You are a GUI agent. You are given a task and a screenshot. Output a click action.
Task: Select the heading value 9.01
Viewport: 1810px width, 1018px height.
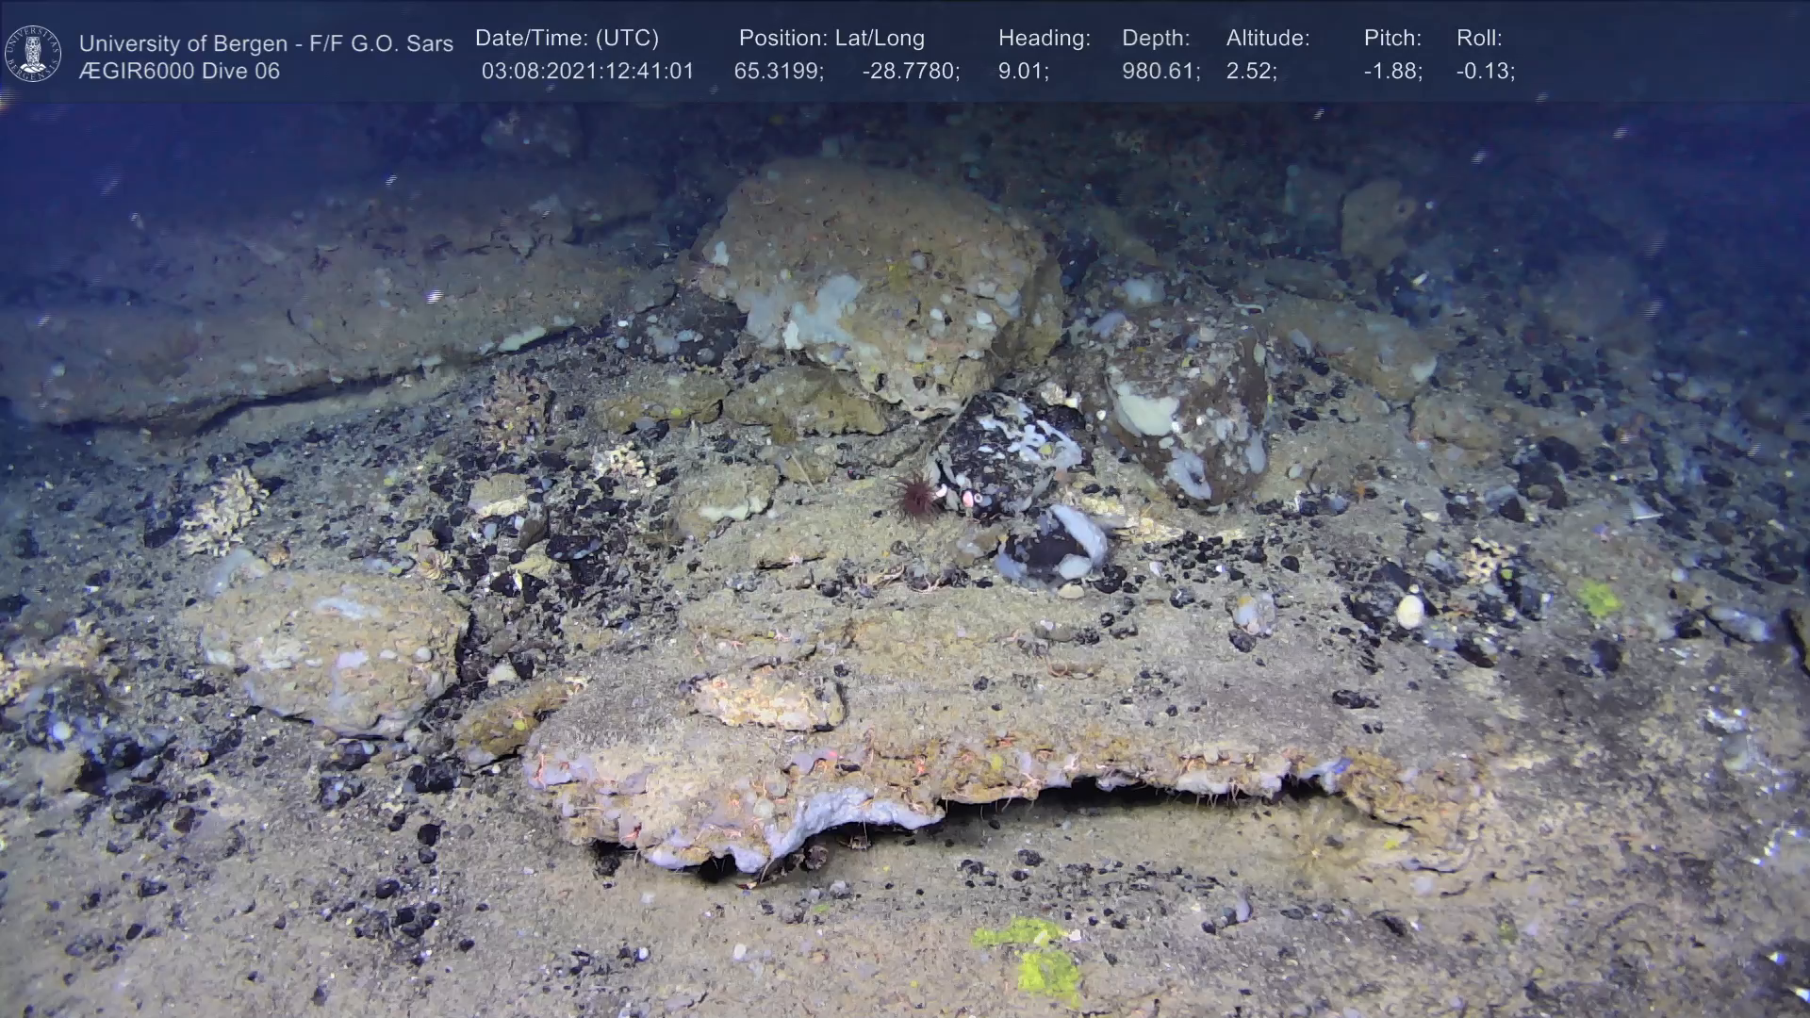tap(1022, 72)
